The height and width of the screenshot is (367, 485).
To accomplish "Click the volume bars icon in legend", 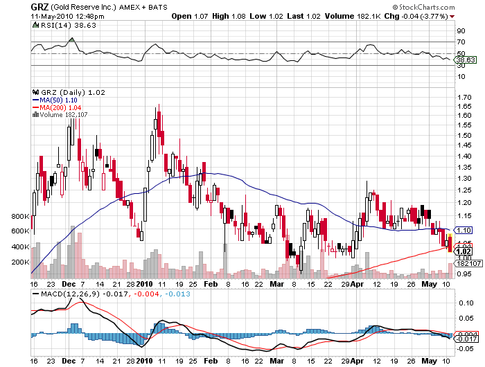I will pos(35,115).
